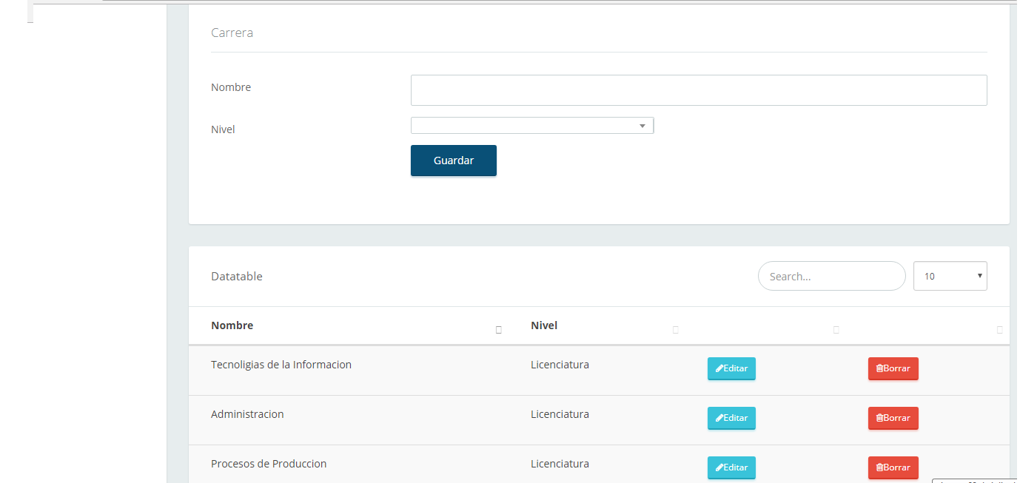The width and height of the screenshot is (1020, 483).
Task: Sort table by Nivel column header
Action: click(x=544, y=325)
